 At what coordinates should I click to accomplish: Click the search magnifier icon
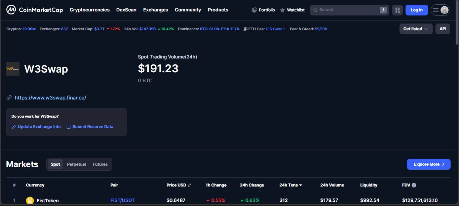coord(315,10)
